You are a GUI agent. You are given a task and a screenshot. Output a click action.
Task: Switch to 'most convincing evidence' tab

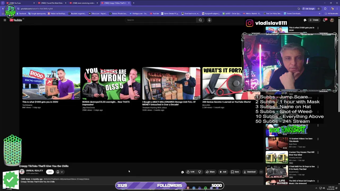(x=84, y=3)
